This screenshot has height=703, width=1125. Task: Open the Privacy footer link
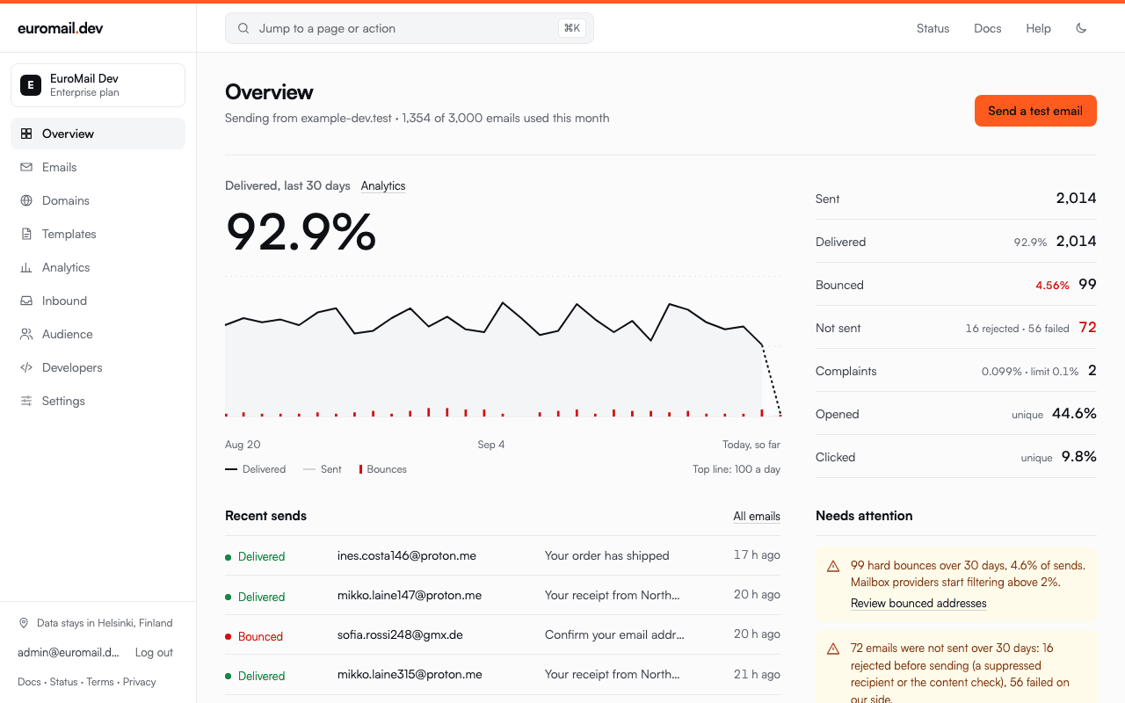tap(140, 682)
